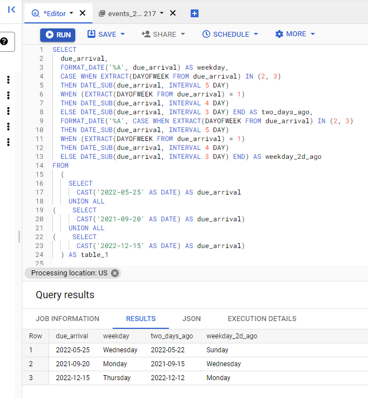Click the Share button

159,34
